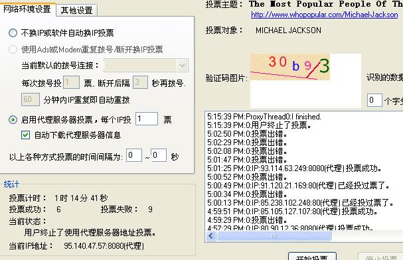Screen dimensions: 403x260
Task: Click the log's left scroll arrow
Action: [x=211, y=236]
